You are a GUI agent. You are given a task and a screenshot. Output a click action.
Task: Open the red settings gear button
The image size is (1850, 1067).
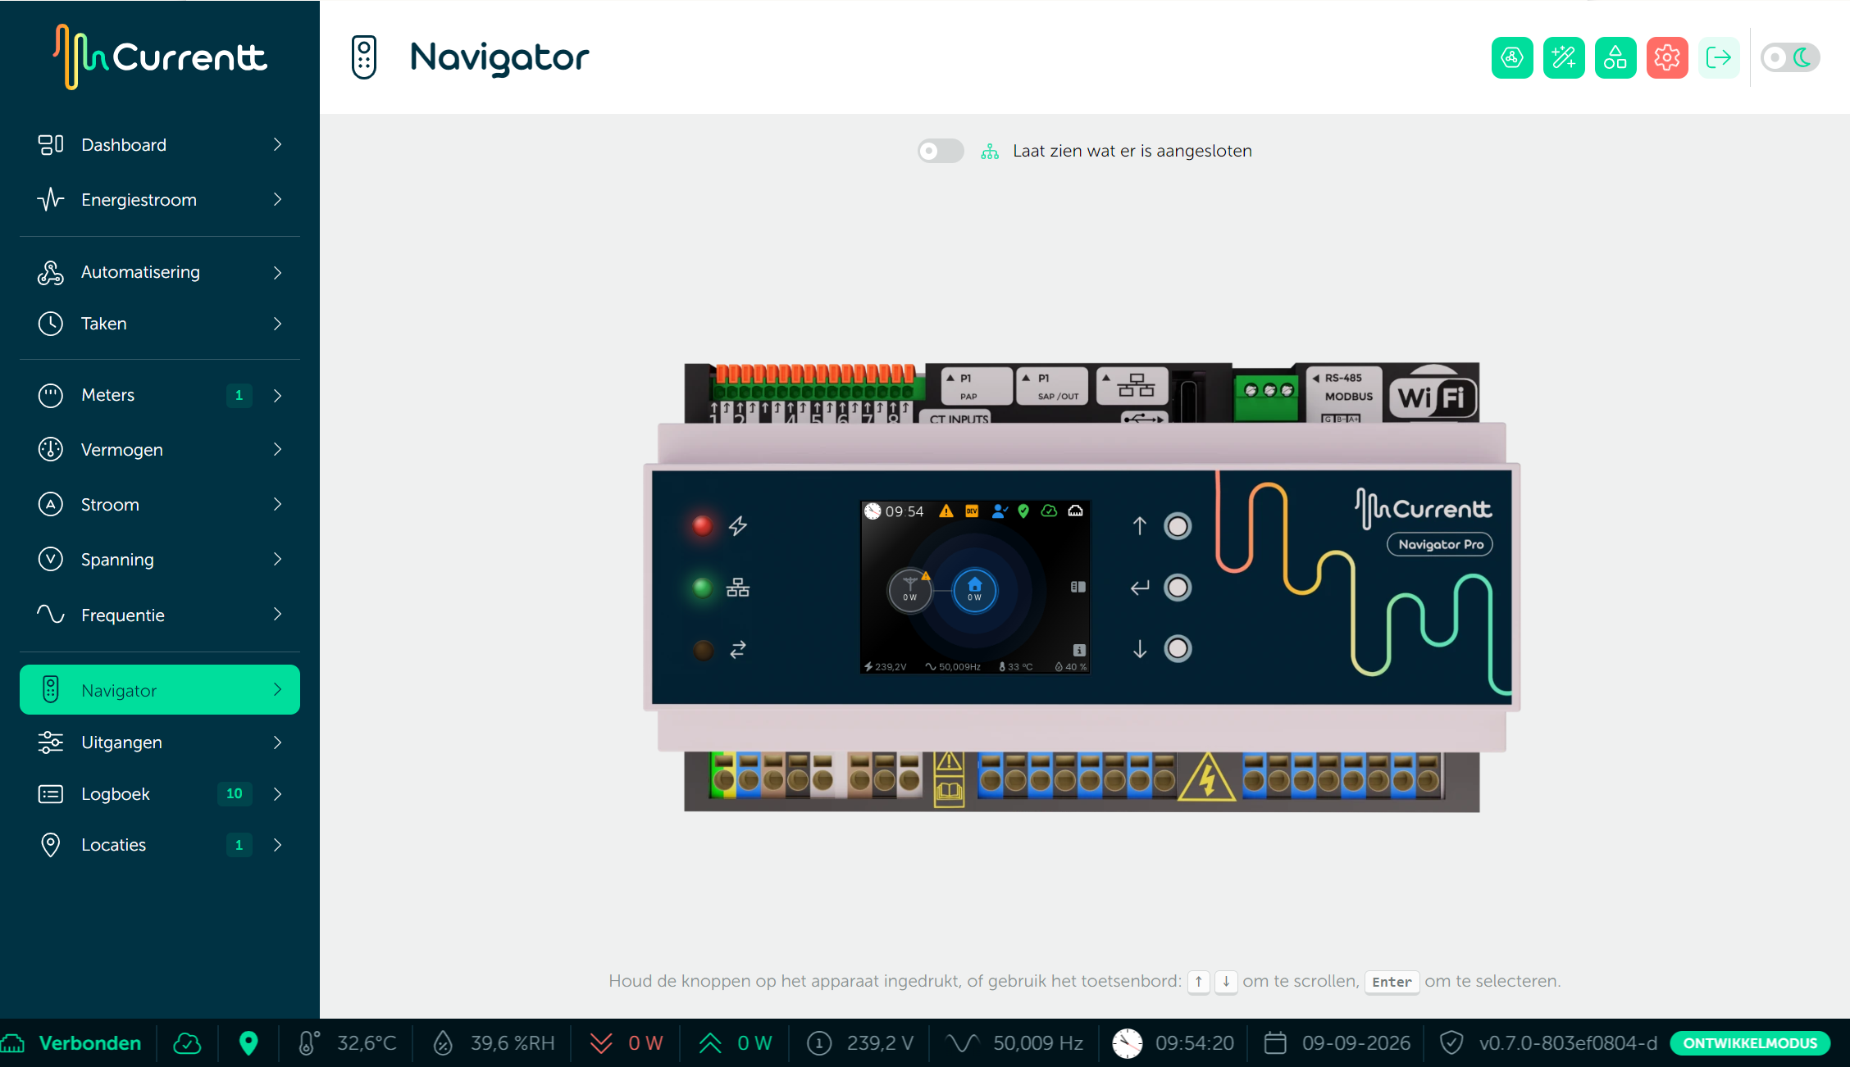click(1667, 57)
